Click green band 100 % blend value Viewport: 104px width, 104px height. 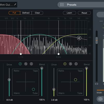tap(42, 100)
